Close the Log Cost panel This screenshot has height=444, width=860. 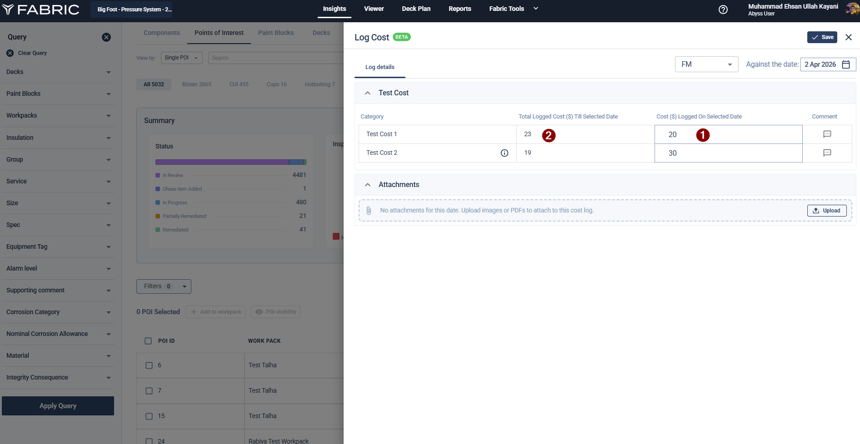849,37
